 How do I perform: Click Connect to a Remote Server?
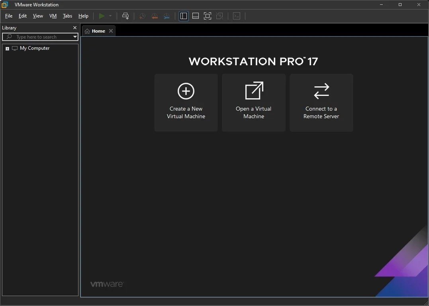coord(321,103)
